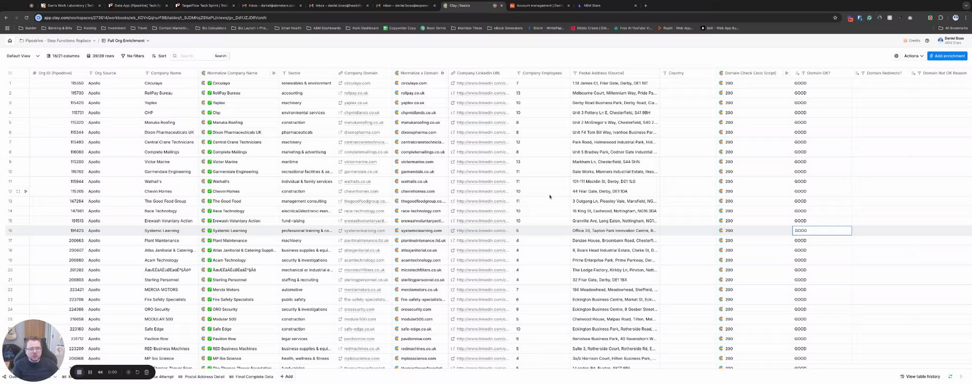Open the help question mark icon
The height and width of the screenshot is (384, 972).
point(927,41)
